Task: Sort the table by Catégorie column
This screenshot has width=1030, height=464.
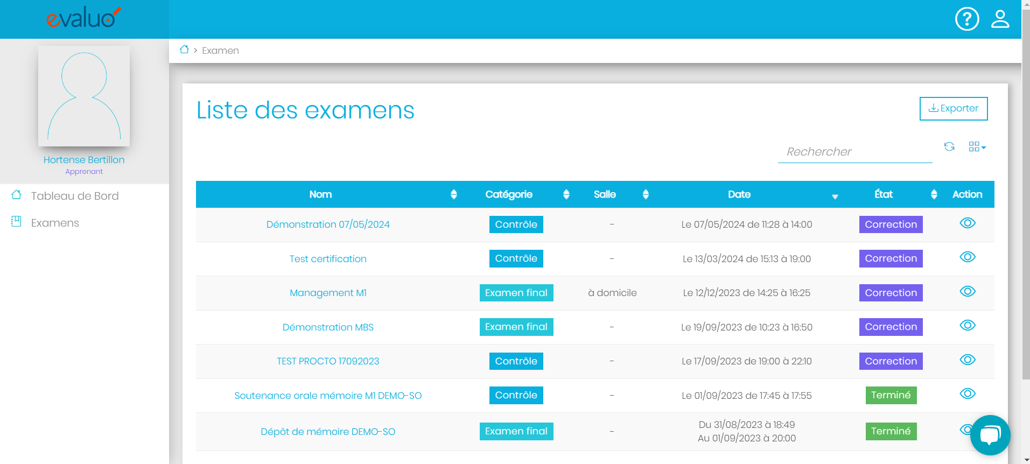Action: 566,194
